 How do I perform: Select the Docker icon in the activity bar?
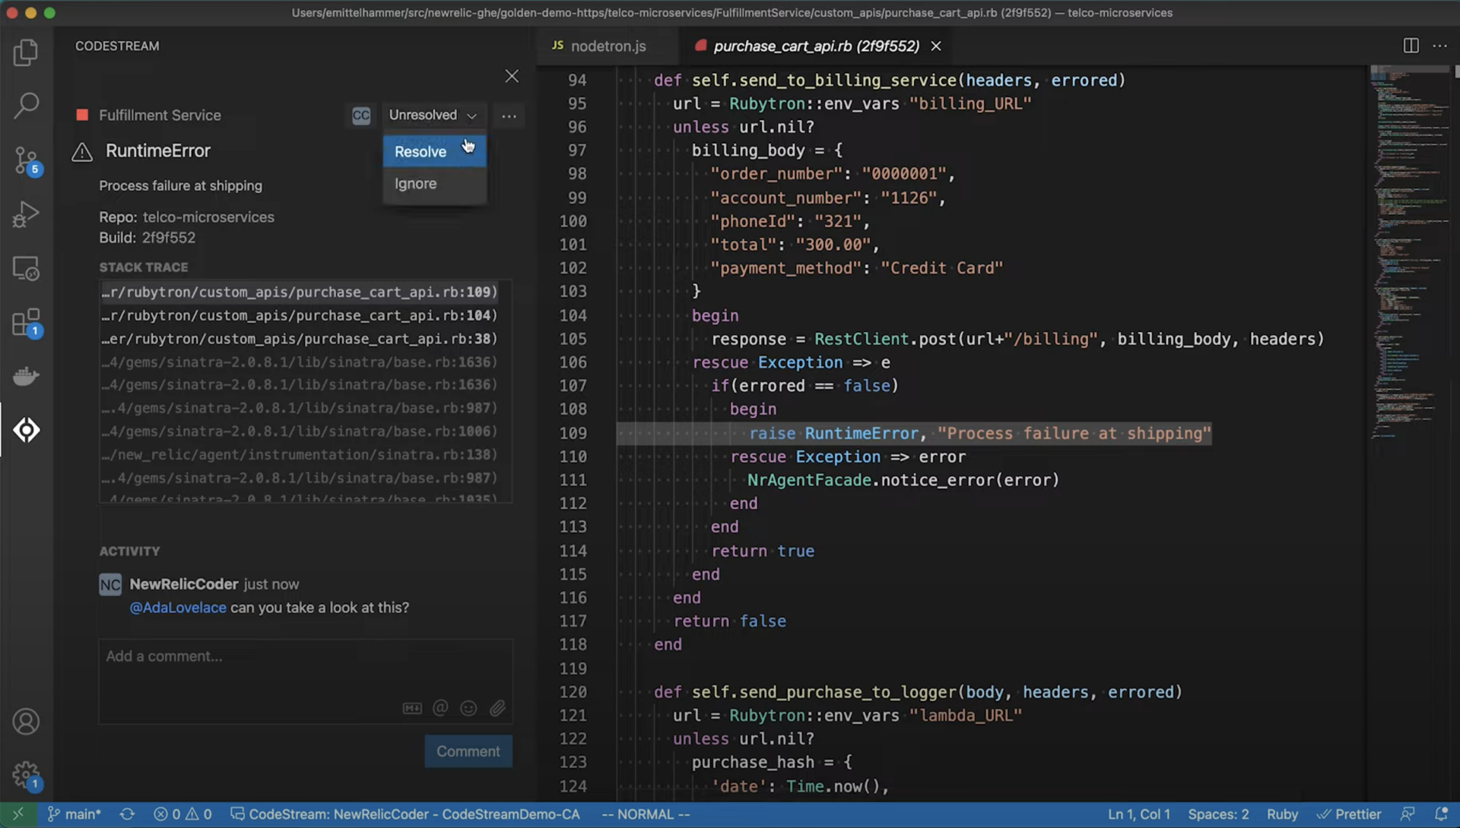(27, 376)
